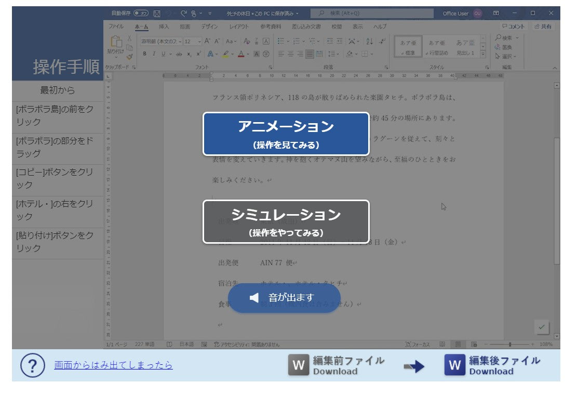This screenshot has height=396, width=578.
Task: Open the Line Spacing dropdown
Action: tap(334, 54)
